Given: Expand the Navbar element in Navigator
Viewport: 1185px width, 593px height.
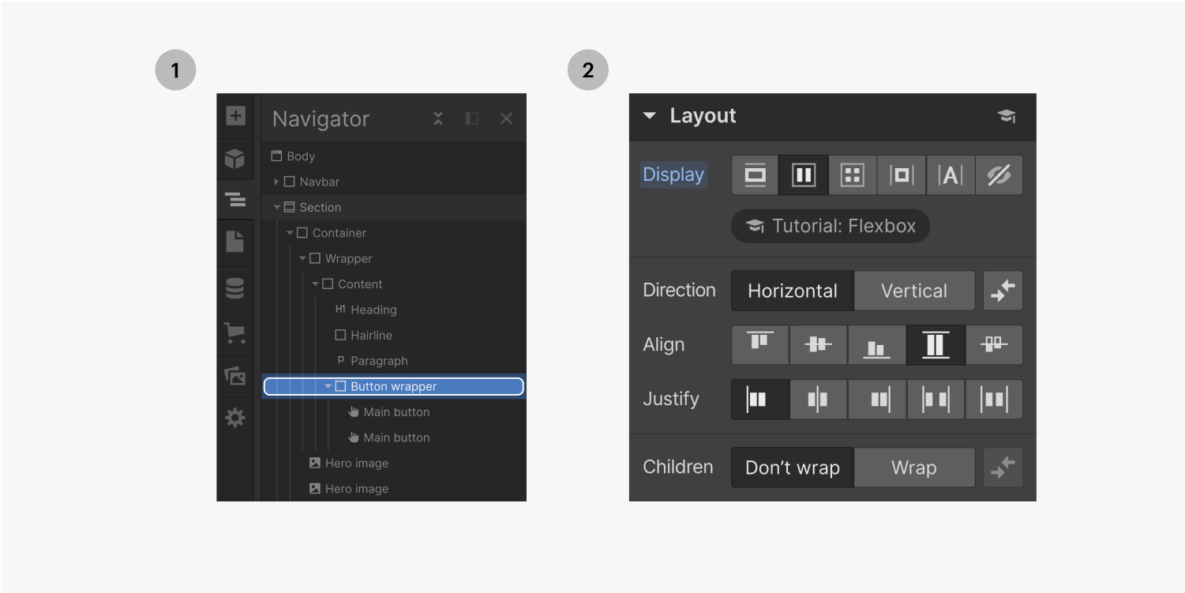Looking at the screenshot, I should pos(277,181).
